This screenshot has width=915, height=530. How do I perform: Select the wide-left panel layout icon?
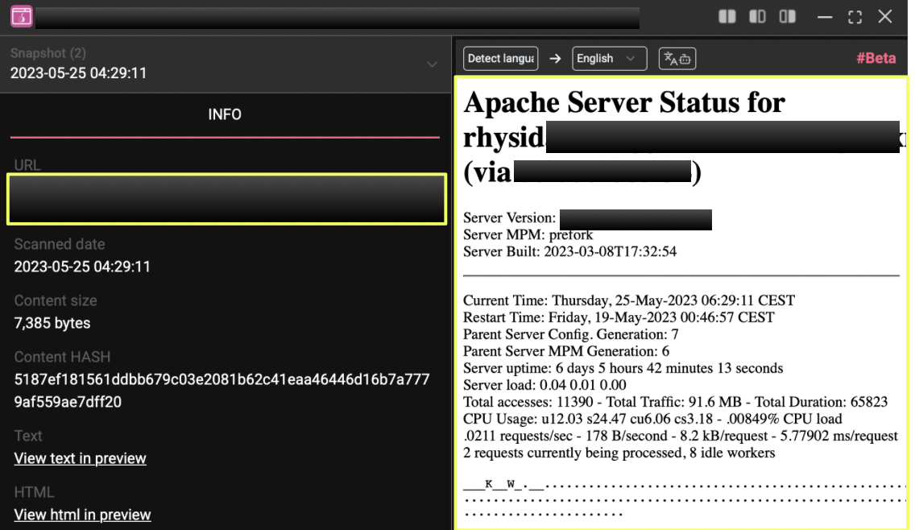(757, 16)
